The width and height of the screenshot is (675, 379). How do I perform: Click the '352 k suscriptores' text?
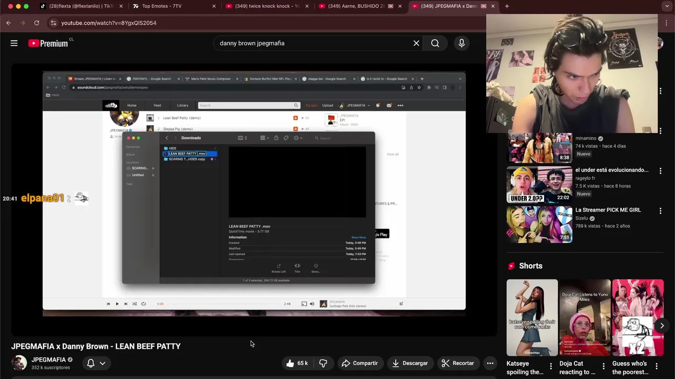pyautogui.click(x=51, y=368)
